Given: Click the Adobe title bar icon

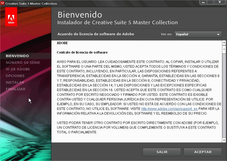Looking at the screenshot, I should (2, 3).
